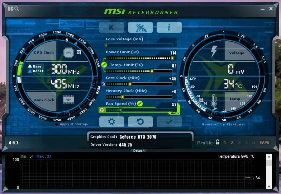281x194 pixels.
Task: Click Temp. Limit value 81
Action: pyautogui.click(x=174, y=66)
